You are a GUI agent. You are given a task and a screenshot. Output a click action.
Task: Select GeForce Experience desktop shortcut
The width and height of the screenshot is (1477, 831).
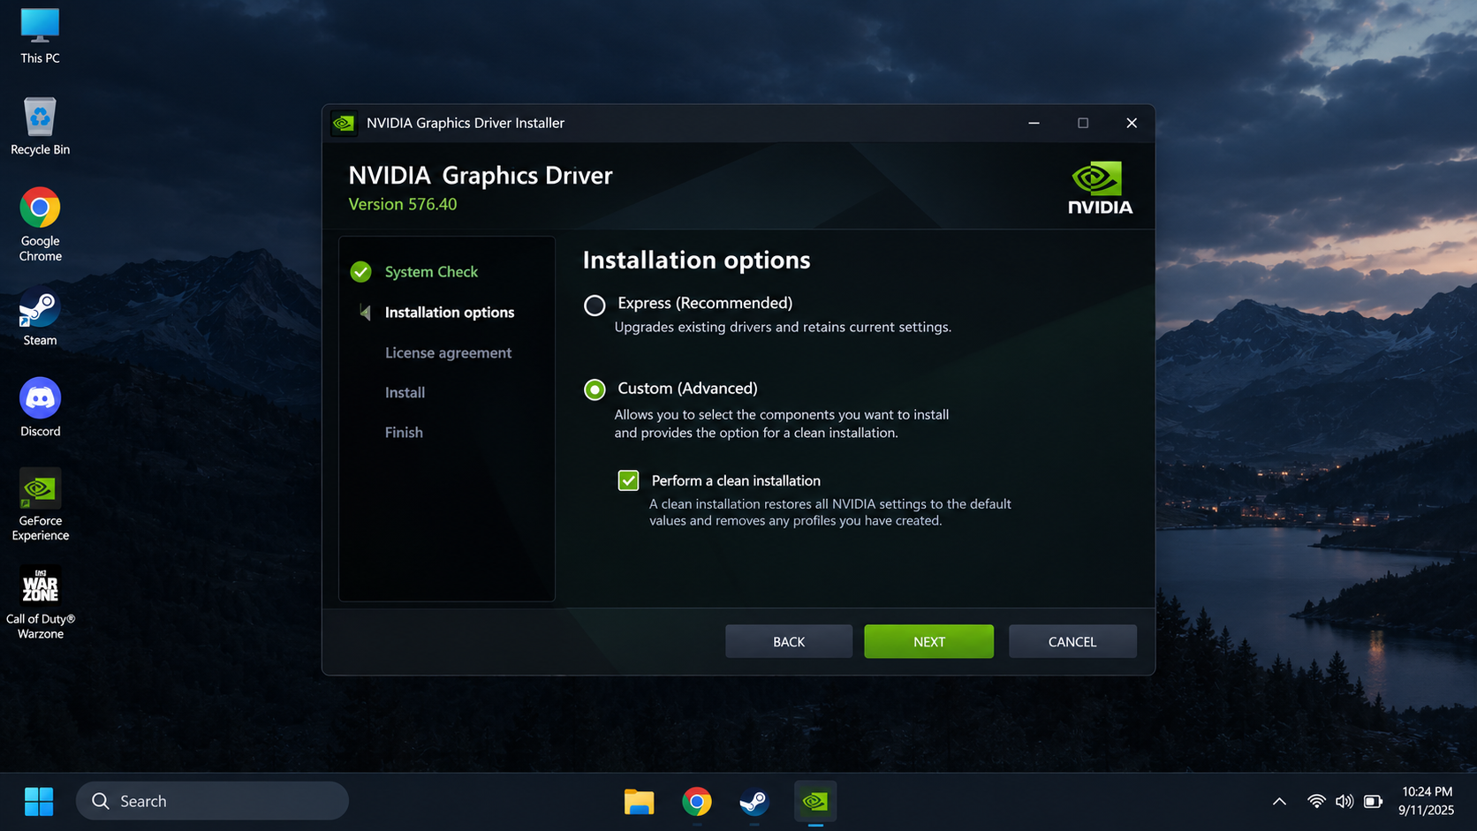[x=40, y=504]
